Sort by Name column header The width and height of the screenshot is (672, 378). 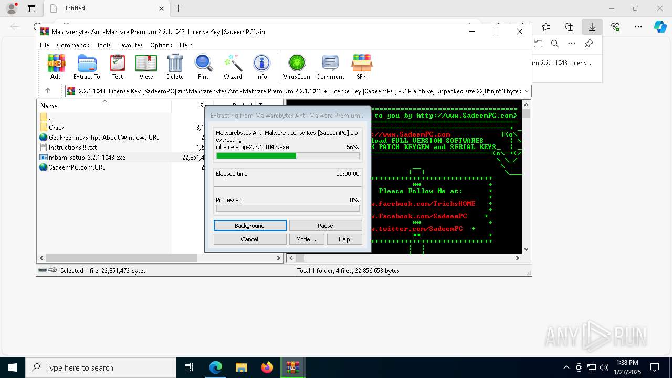pos(104,106)
